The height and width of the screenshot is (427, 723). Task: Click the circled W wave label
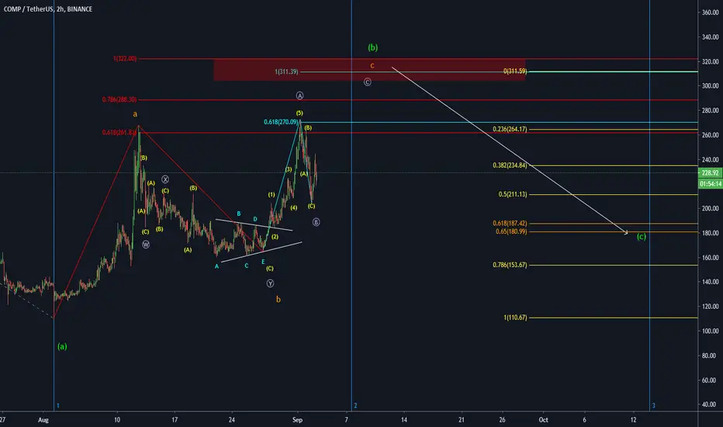click(146, 245)
